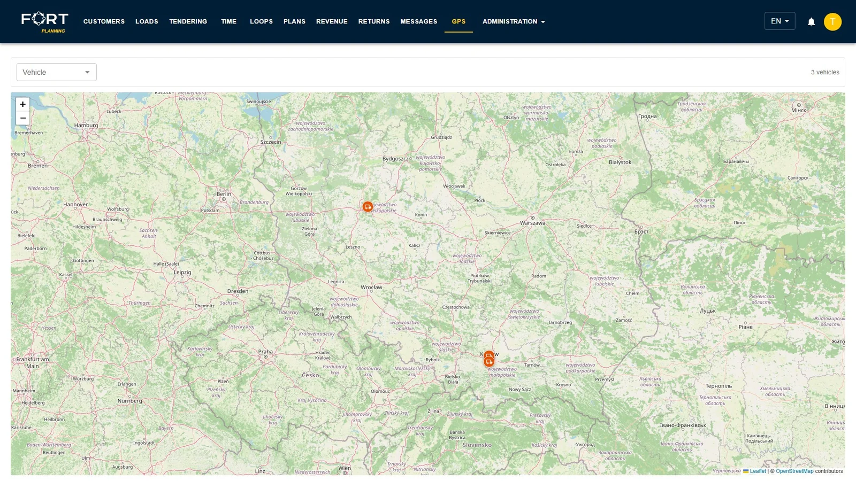
Task: Open the notifications bell
Action: (811, 22)
